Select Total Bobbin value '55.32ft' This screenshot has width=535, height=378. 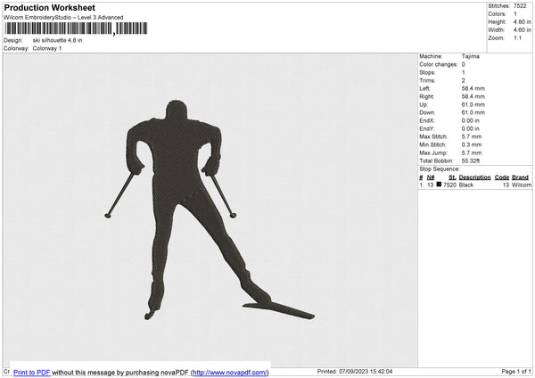(x=471, y=160)
